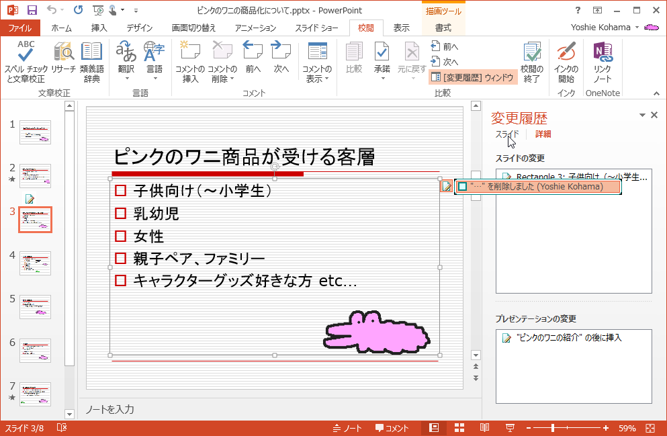Check the deleted-change checkbox in the popup

pyautogui.click(x=462, y=187)
